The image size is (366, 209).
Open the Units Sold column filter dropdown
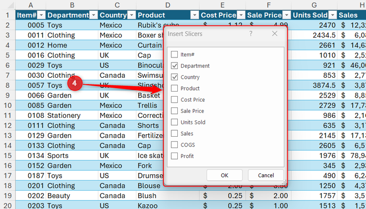coord(333,15)
